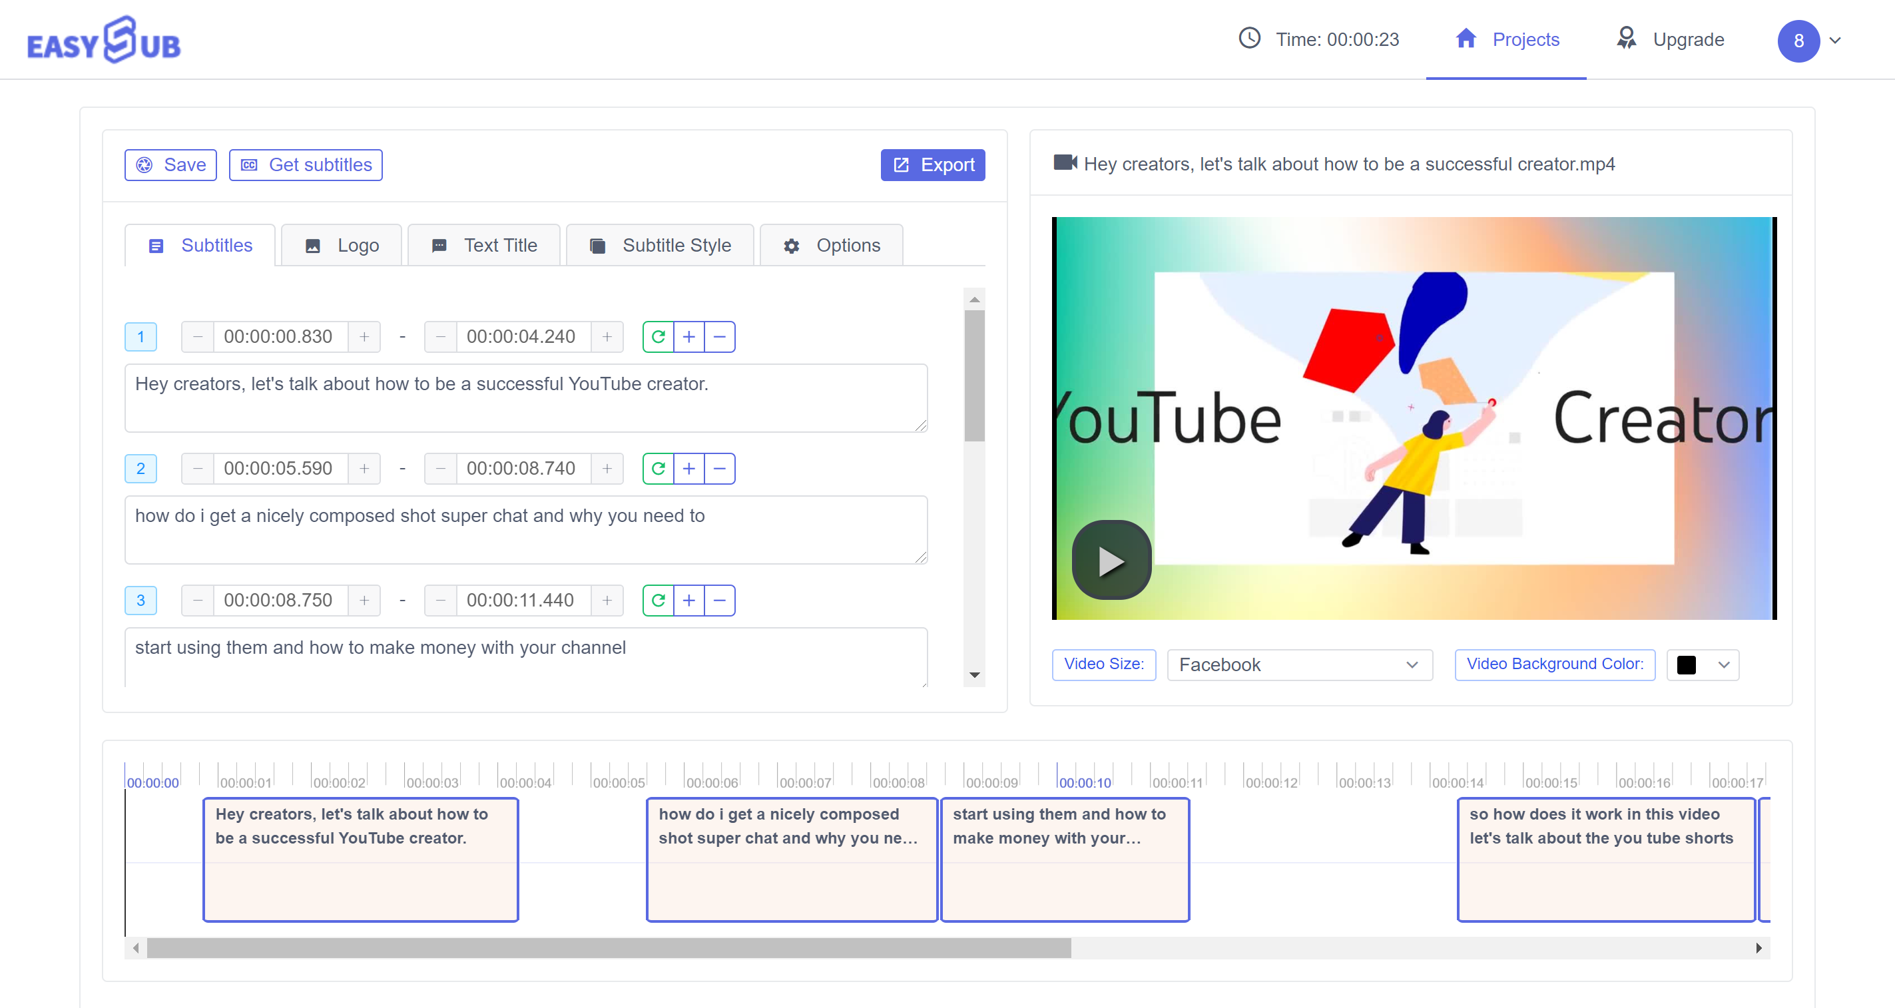The width and height of the screenshot is (1895, 1008).
Task: Click subtitle list scrollbar down arrow
Action: tap(974, 674)
